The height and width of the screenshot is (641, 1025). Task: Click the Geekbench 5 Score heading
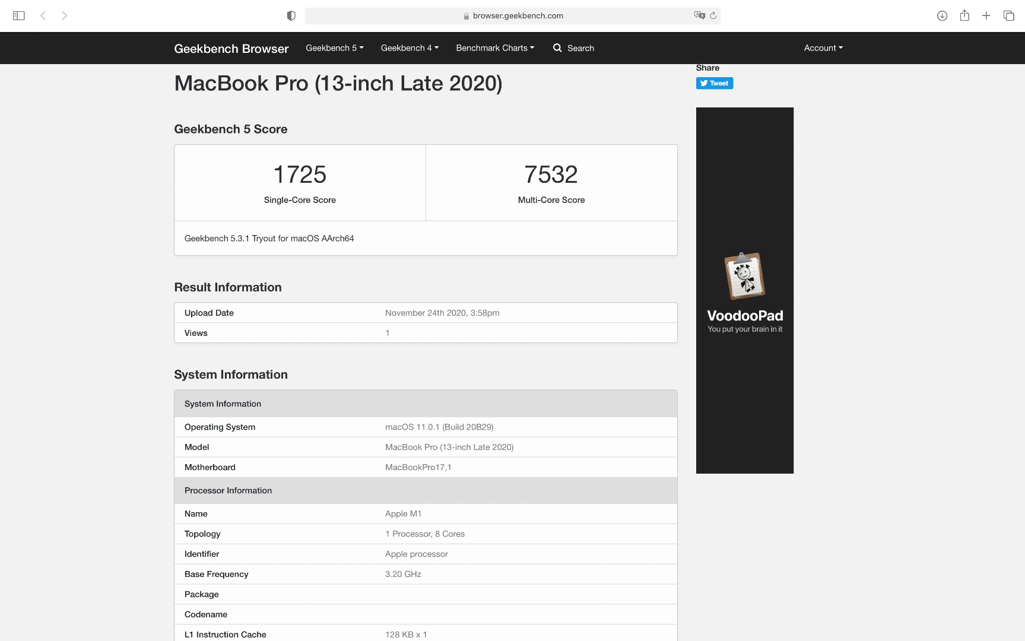point(231,129)
